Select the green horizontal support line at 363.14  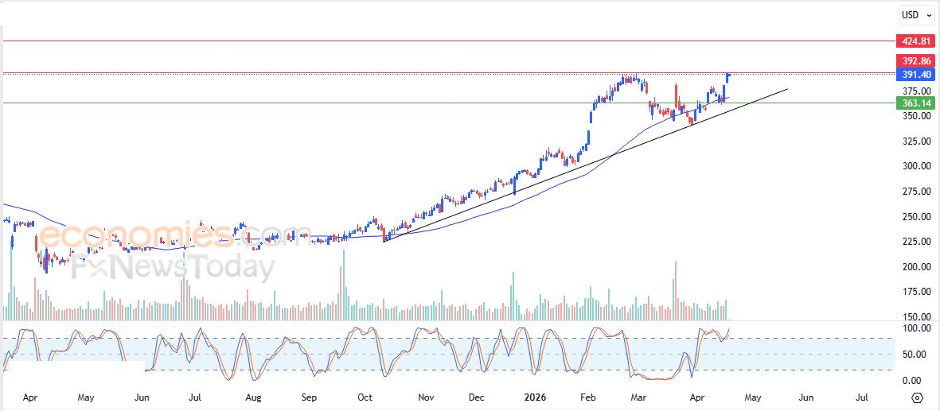(448, 103)
